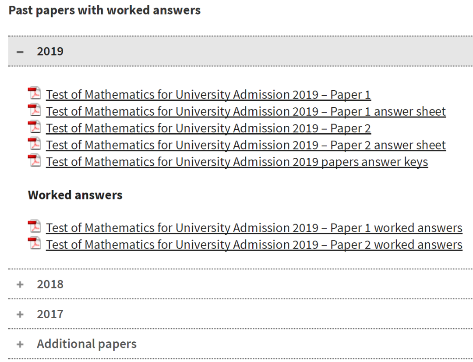Click PDF icon beside 2019 Paper 1
Image resolution: width=473 pixels, height=362 pixels.
[x=34, y=94]
